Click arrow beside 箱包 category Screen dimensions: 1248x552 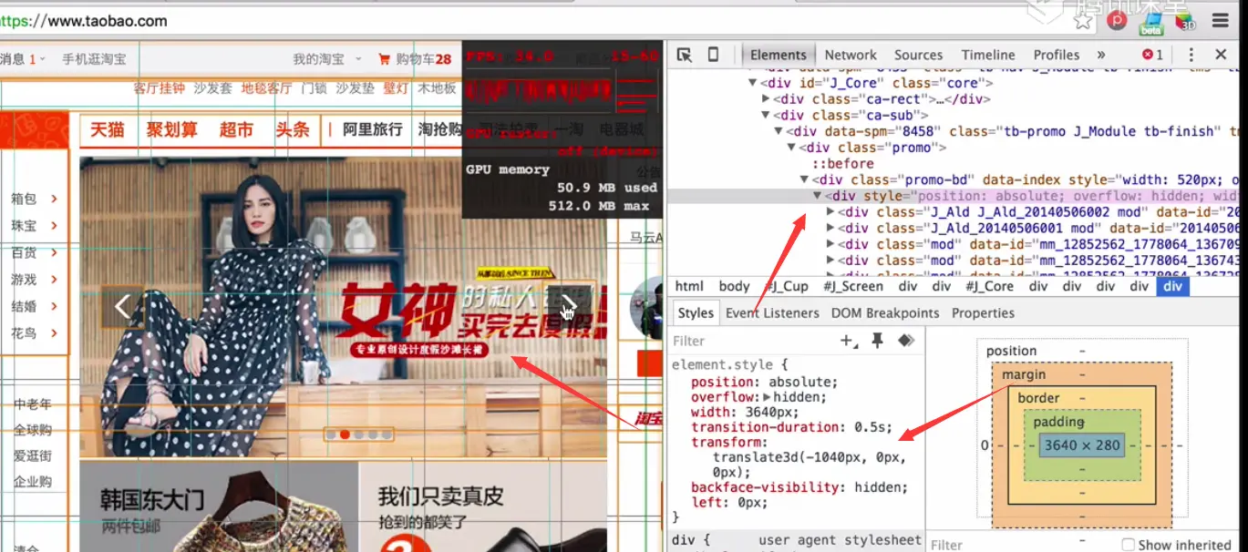55,199
